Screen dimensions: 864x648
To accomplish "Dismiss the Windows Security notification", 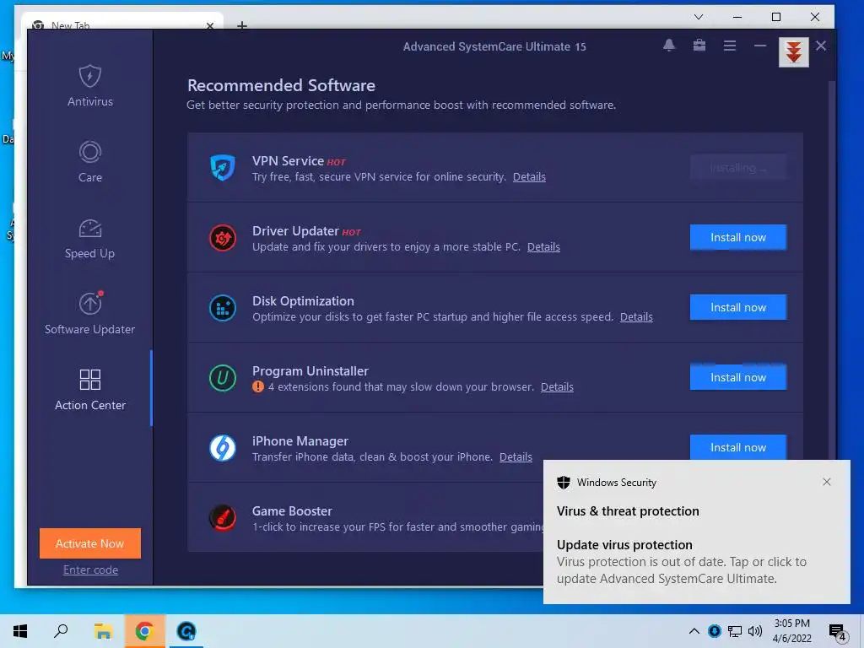I will [827, 482].
